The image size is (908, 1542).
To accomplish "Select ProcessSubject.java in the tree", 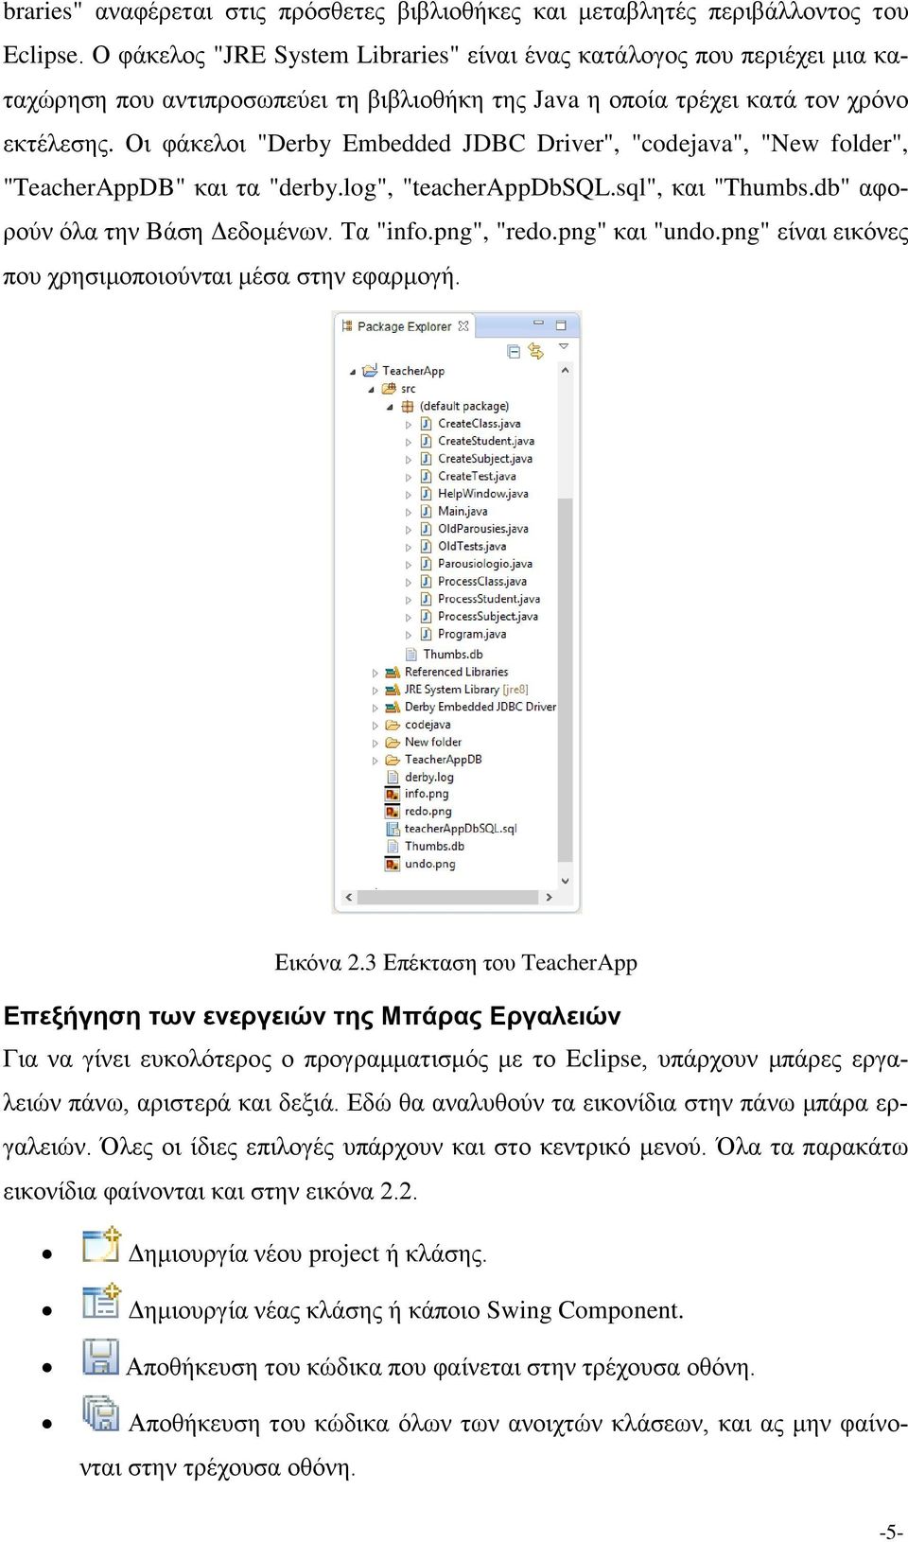I will 488,616.
